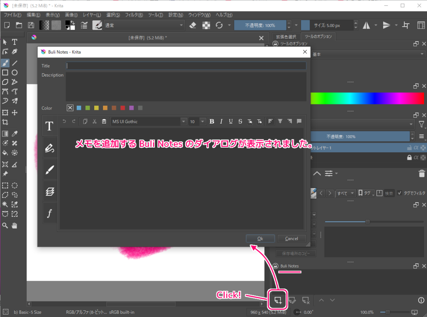Click the Edit note icon in Buli Notes docker
427x317 pixels.
click(292, 300)
